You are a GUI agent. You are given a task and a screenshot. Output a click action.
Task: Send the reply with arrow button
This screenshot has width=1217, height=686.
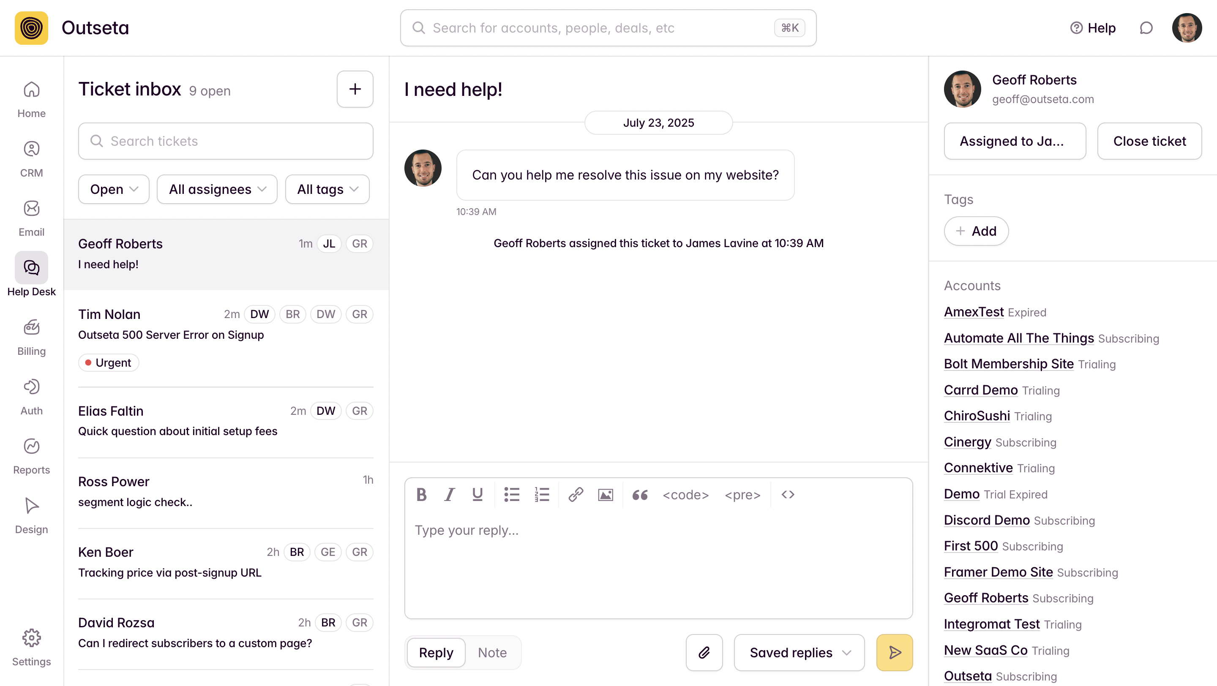894,652
